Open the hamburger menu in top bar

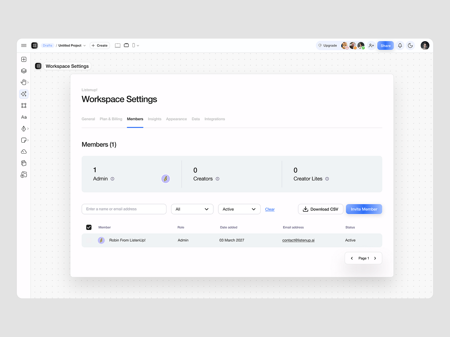24,45
